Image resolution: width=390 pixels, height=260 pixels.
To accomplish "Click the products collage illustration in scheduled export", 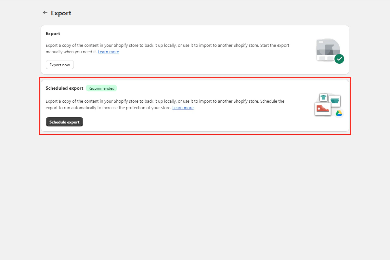I will pyautogui.click(x=329, y=105).
